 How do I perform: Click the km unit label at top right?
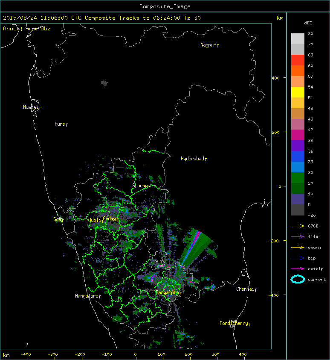[280, 18]
